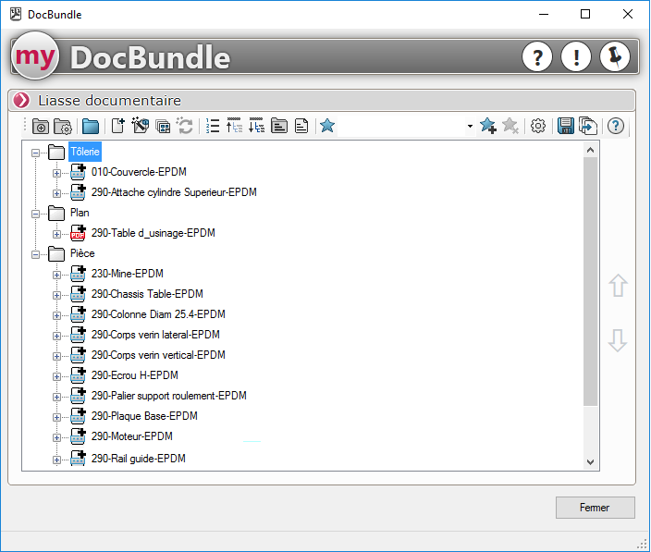Click the tree scrollbar down arrow
The width and height of the screenshot is (651, 552).
591,461
